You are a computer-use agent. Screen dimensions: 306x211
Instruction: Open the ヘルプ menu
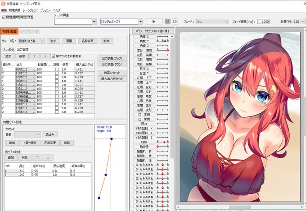[x=57, y=10]
